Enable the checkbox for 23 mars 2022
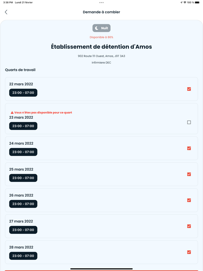This screenshot has height=271, width=203. [x=189, y=122]
